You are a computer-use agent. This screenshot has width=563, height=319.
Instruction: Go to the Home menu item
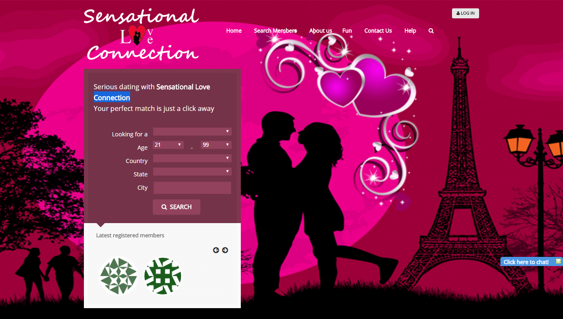tap(234, 31)
